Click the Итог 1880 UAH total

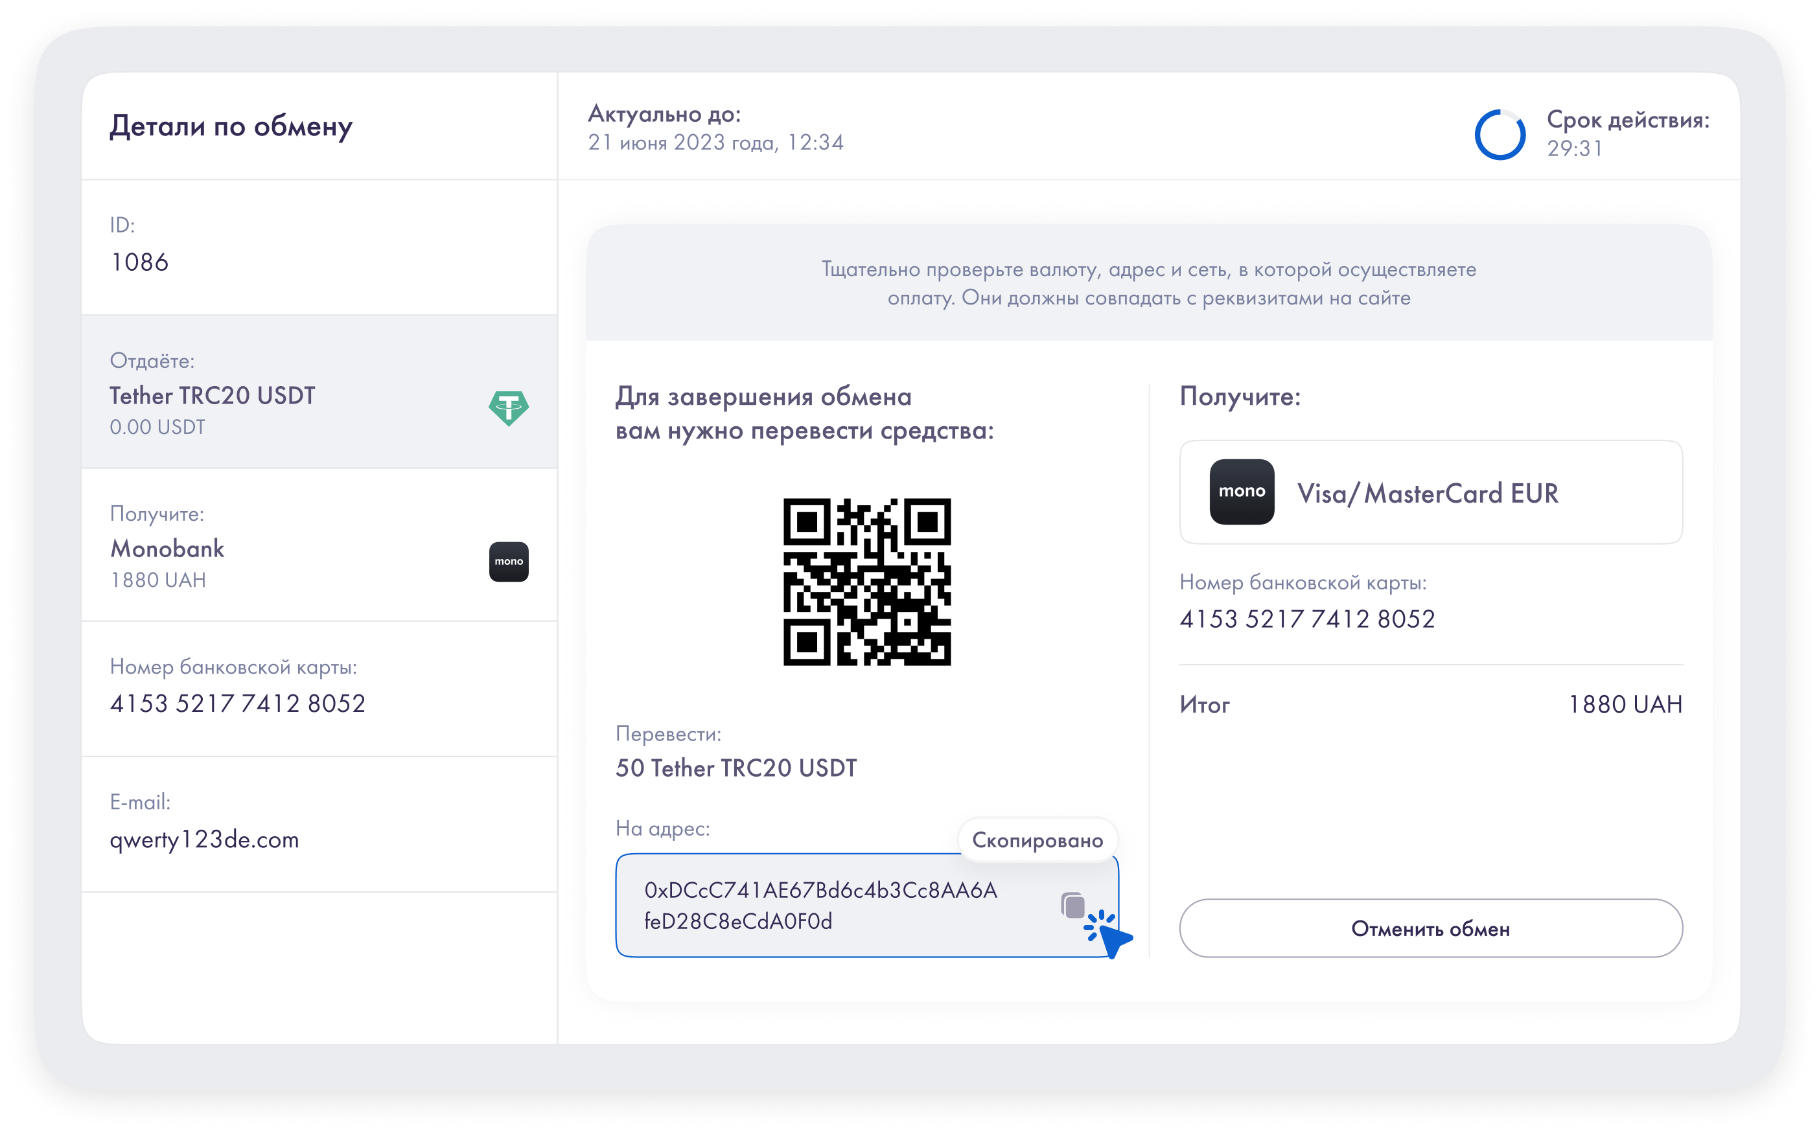point(1624,704)
